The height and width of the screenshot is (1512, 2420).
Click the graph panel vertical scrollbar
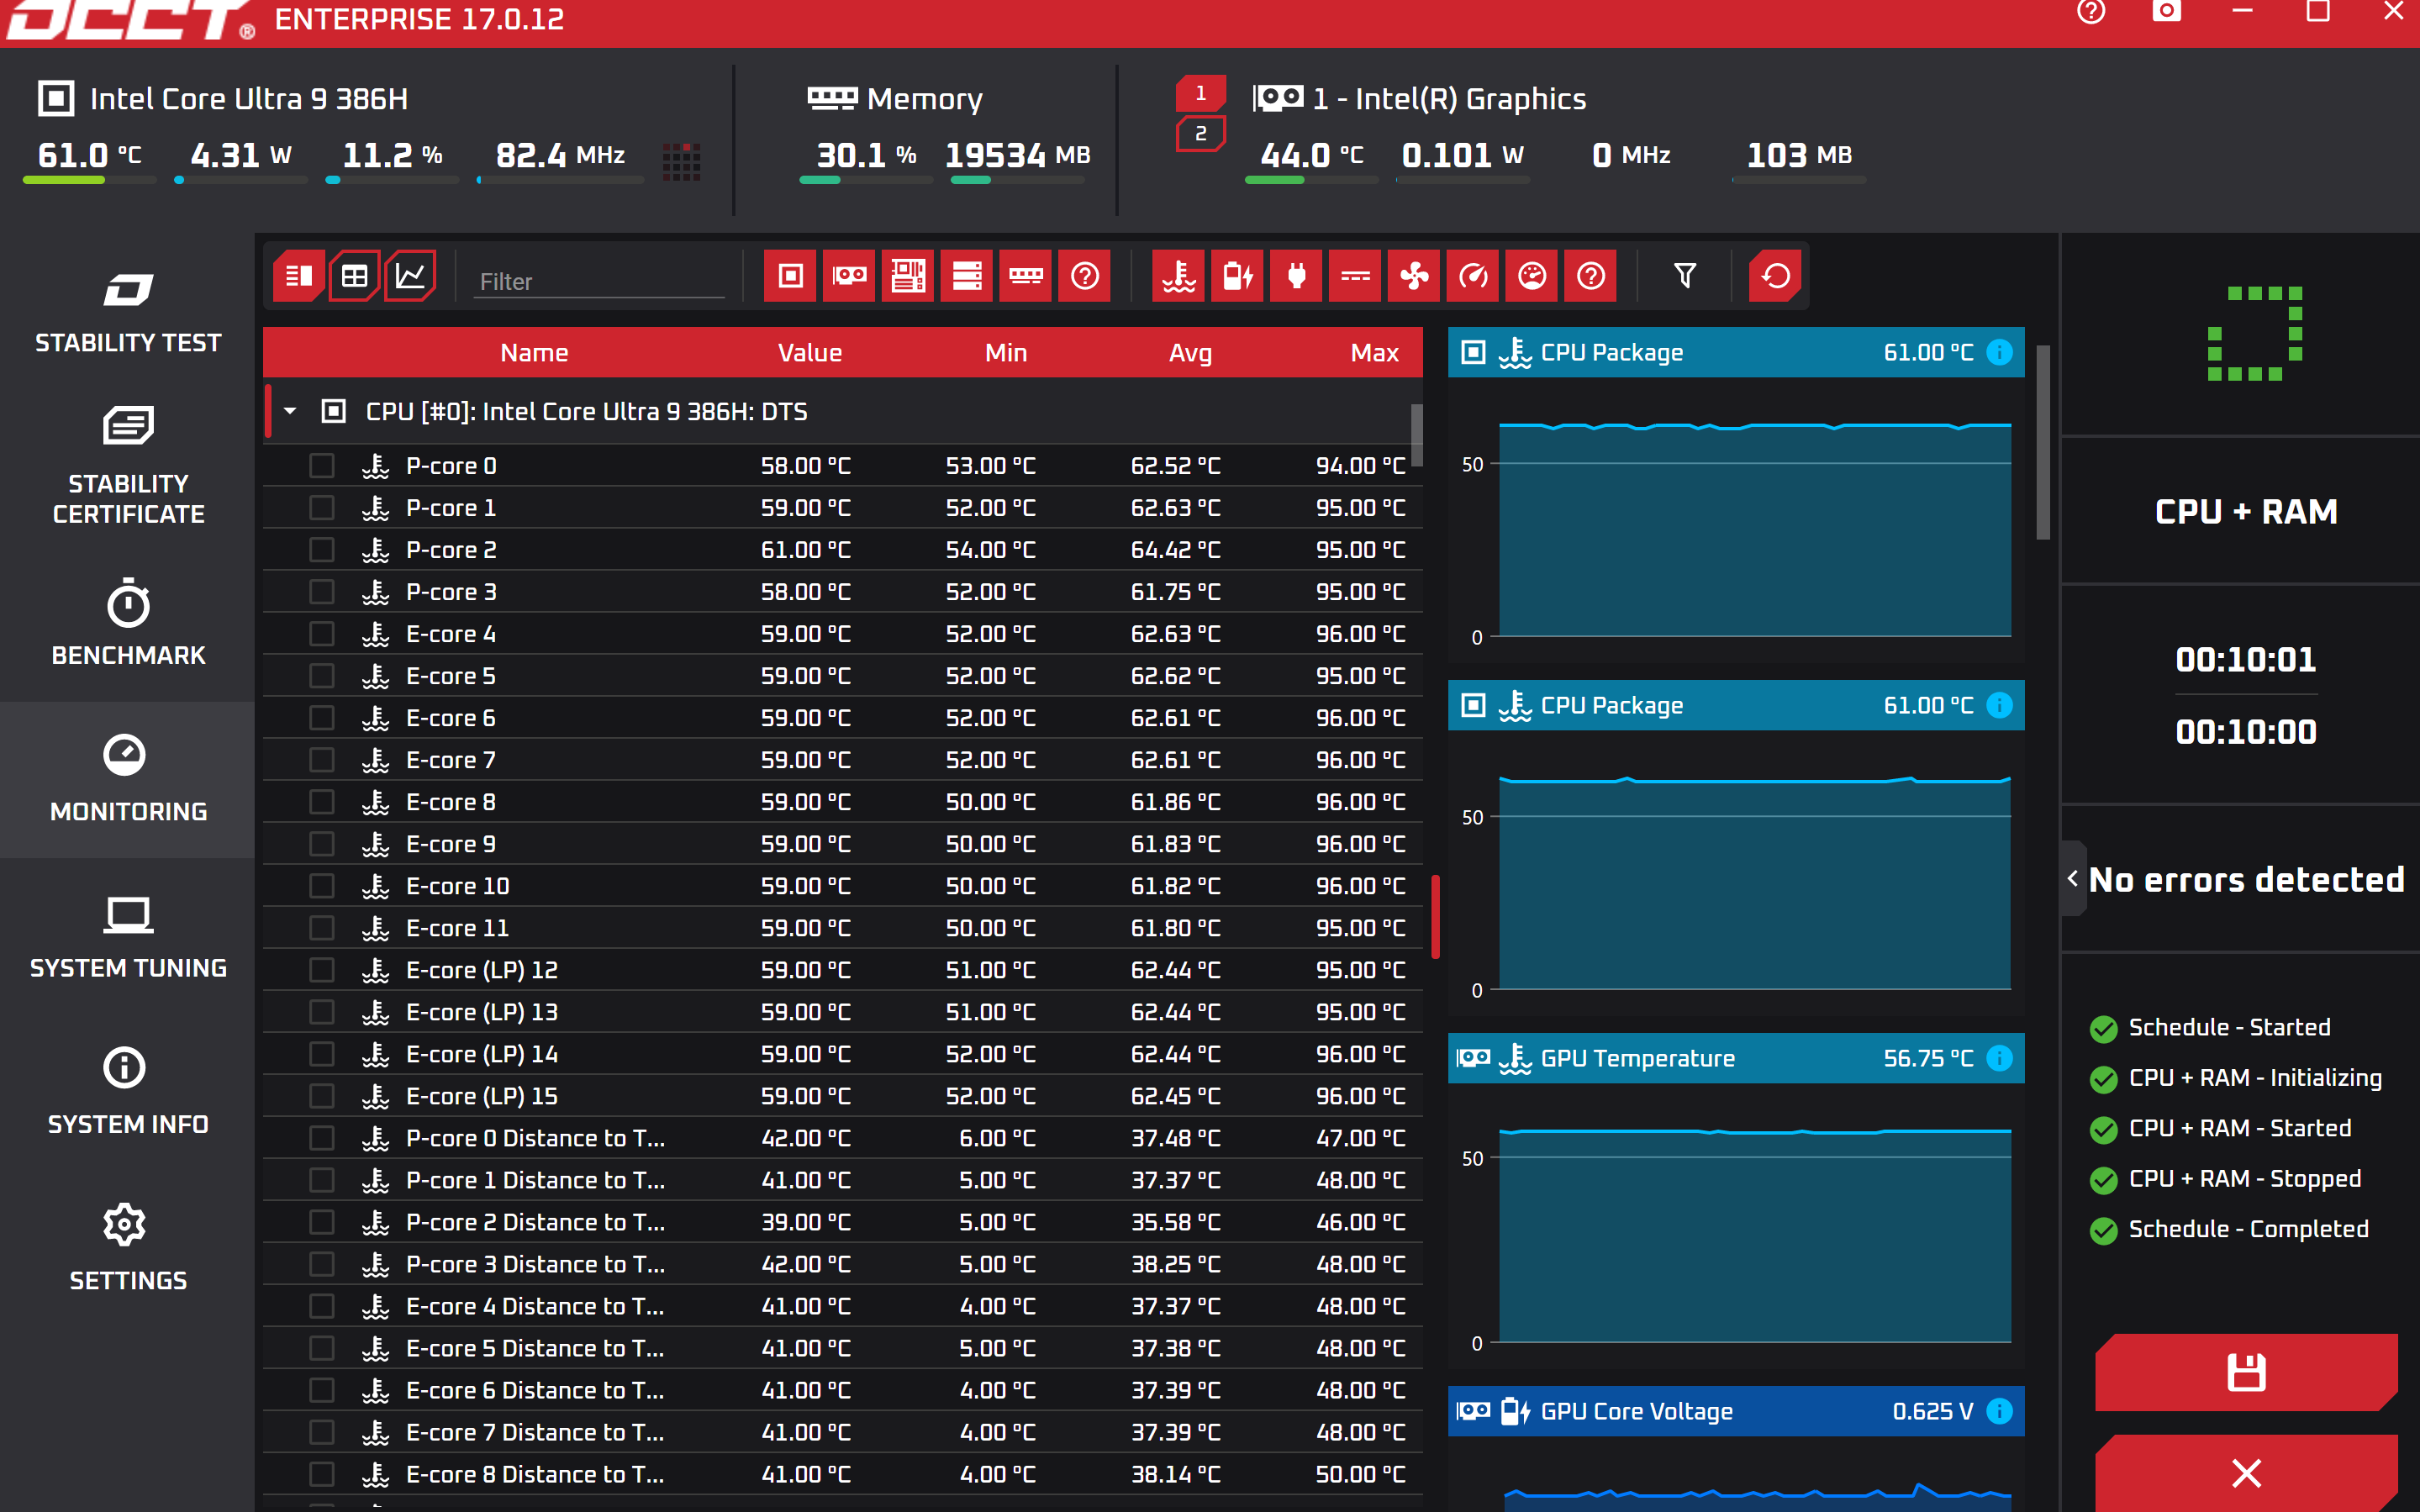click(x=2043, y=442)
